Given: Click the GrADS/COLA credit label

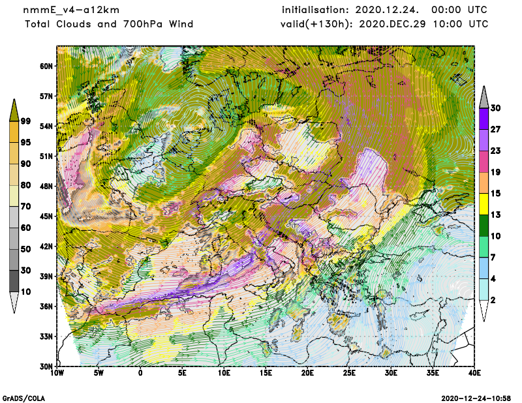Looking at the screenshot, I should (24, 398).
